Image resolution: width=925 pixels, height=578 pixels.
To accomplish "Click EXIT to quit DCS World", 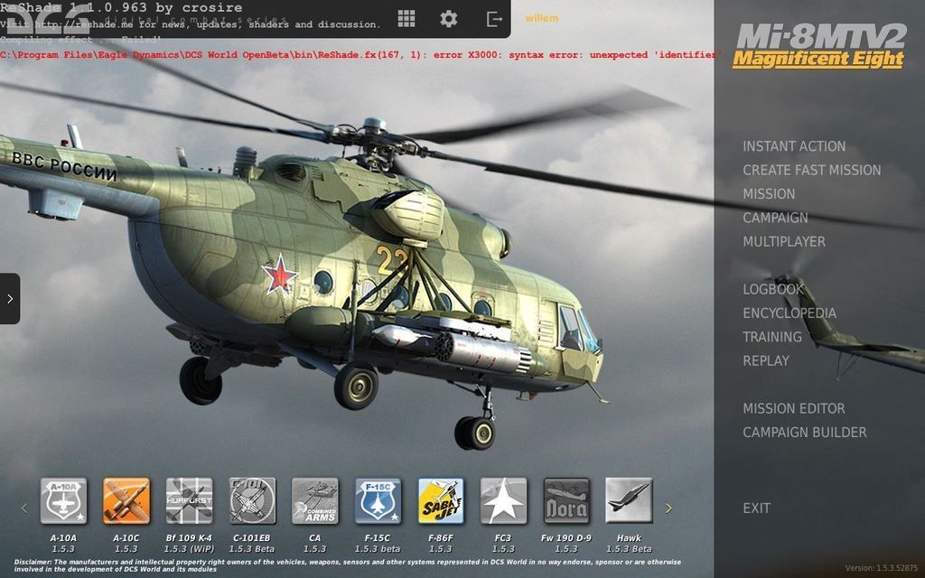I will pos(757,508).
